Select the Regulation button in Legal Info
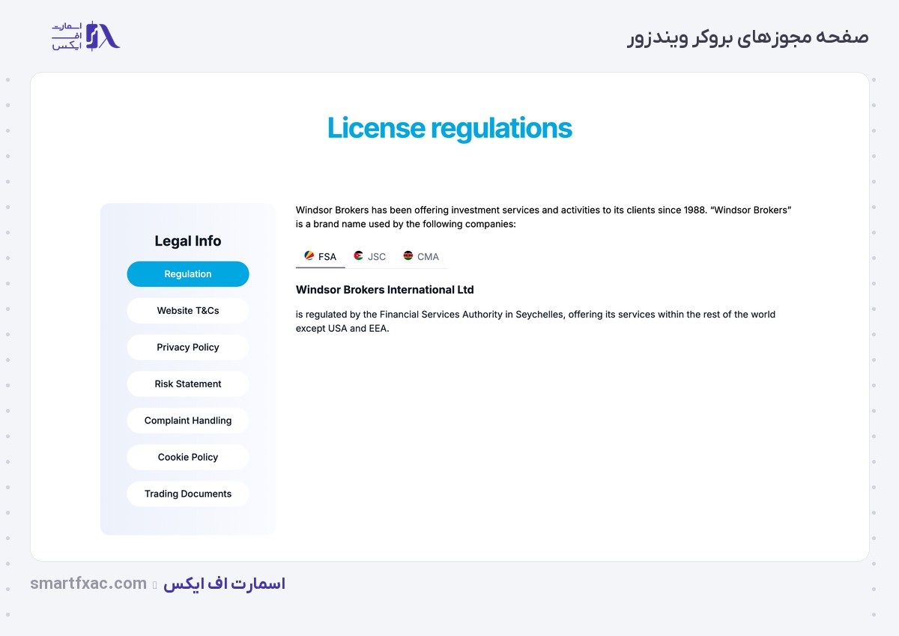 coord(188,274)
